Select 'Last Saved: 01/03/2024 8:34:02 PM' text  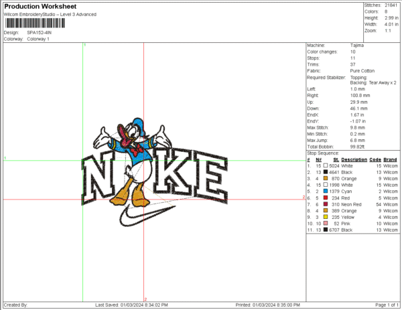(131, 305)
